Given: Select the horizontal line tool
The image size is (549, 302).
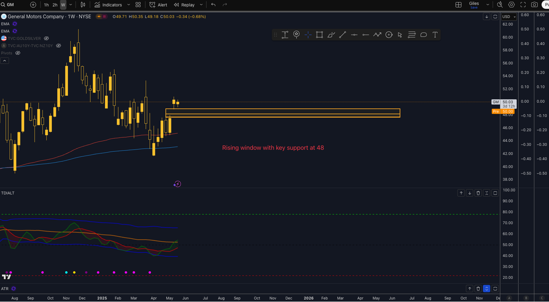Looking at the screenshot, I should tap(354, 35).
